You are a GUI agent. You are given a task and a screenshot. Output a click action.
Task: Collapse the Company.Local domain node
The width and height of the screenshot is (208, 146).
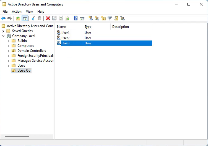[3, 36]
